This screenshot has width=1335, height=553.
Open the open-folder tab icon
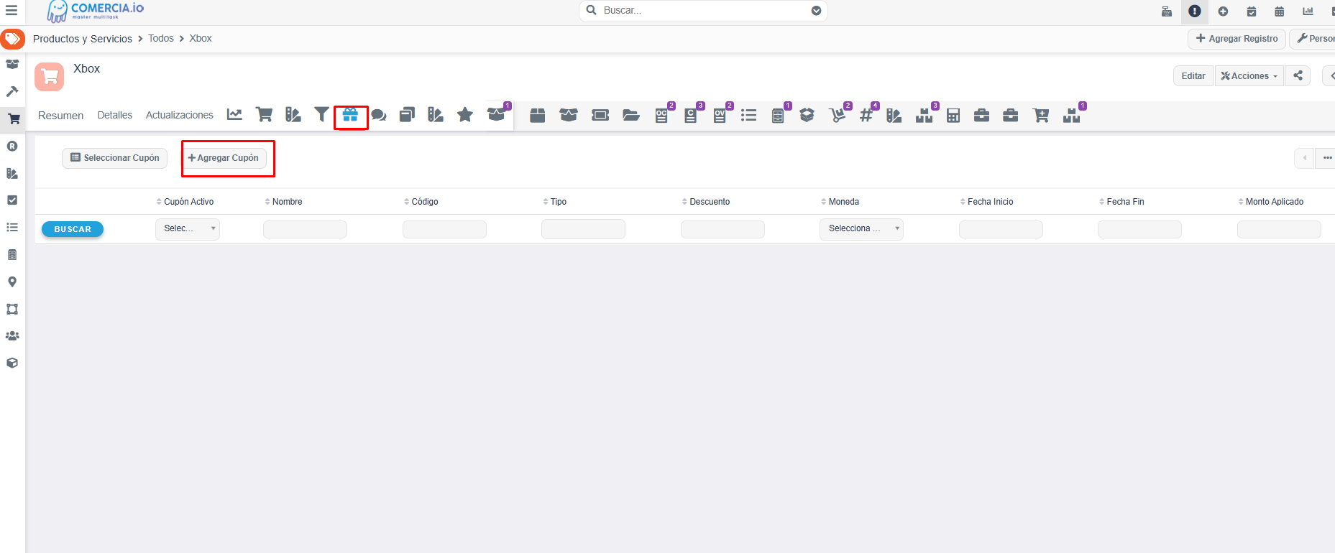(x=631, y=115)
